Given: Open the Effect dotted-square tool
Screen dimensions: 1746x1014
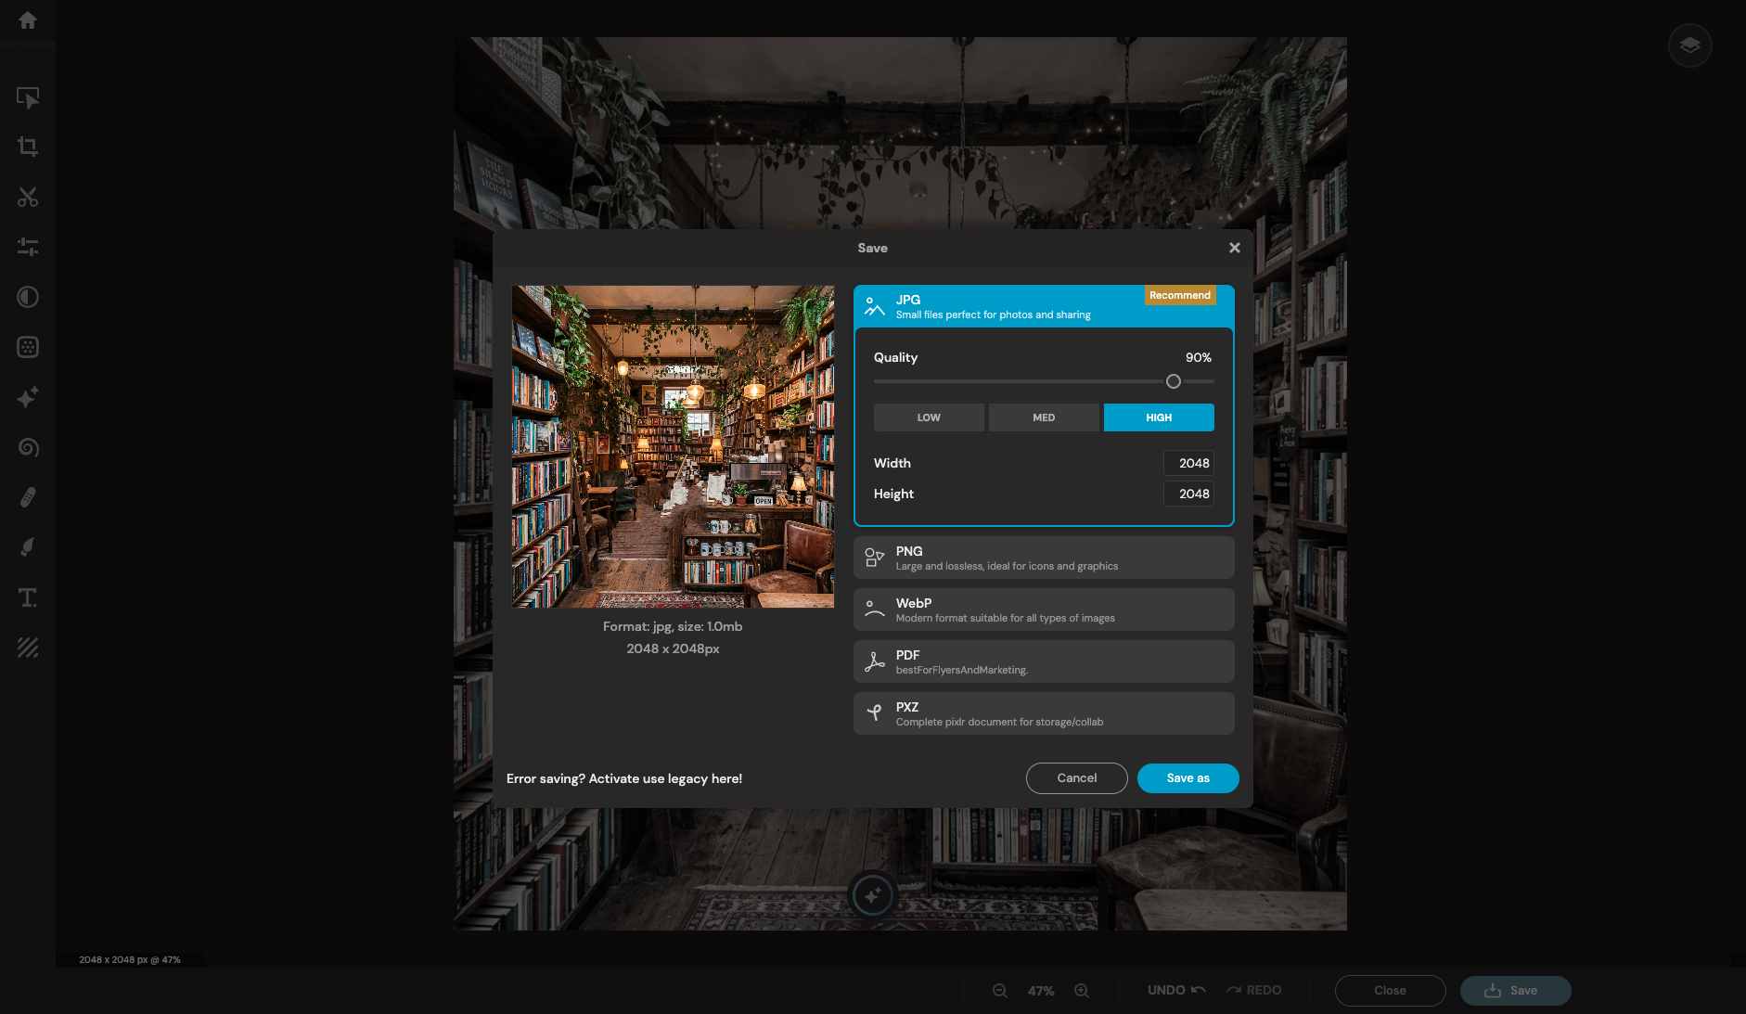Looking at the screenshot, I should point(28,347).
